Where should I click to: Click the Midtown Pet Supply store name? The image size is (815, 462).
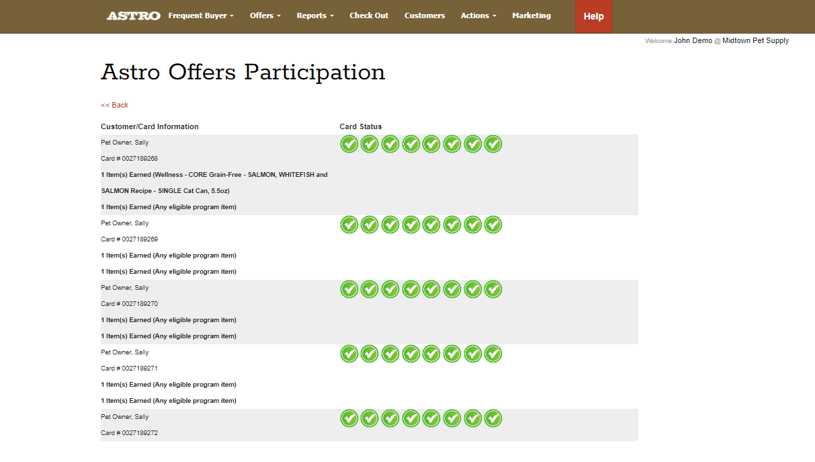(x=755, y=41)
